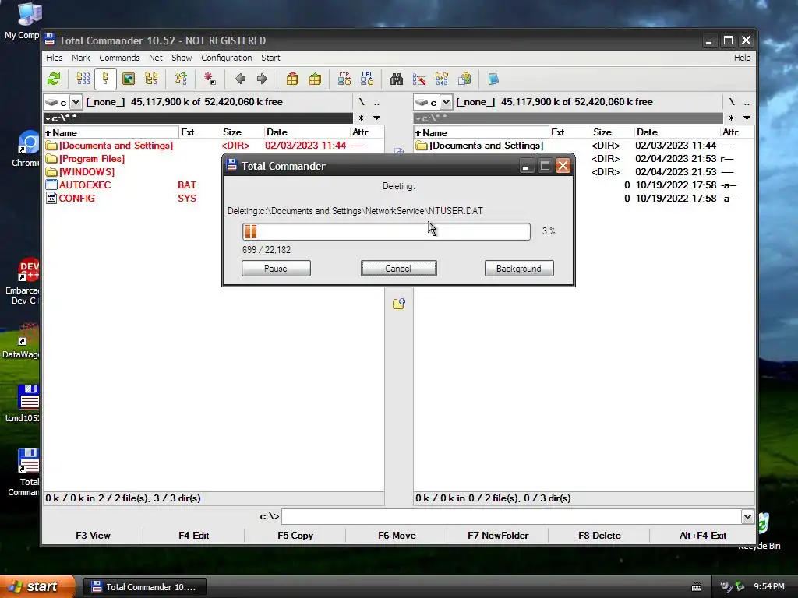Click the AUTOEXEC file icon
The height and width of the screenshot is (598, 798).
(51, 185)
